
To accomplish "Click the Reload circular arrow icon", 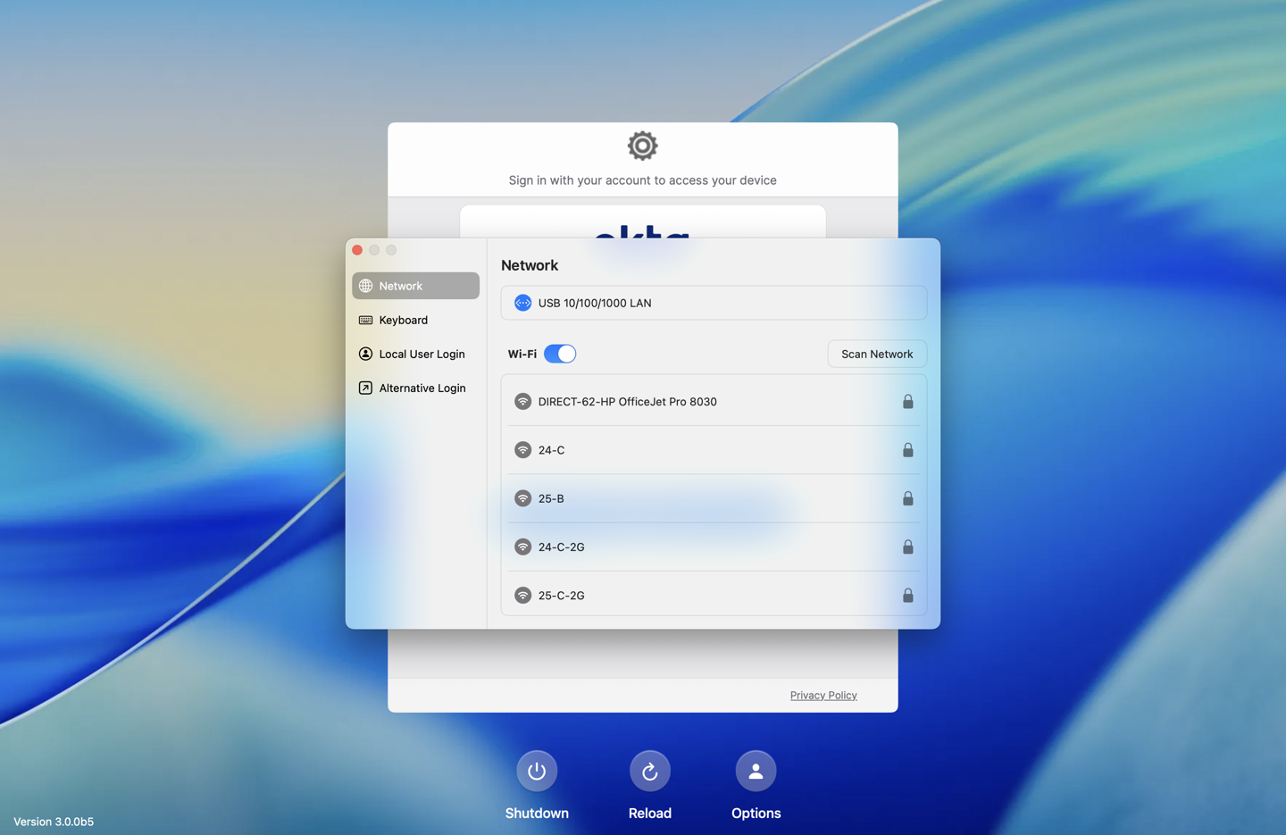I will (650, 771).
